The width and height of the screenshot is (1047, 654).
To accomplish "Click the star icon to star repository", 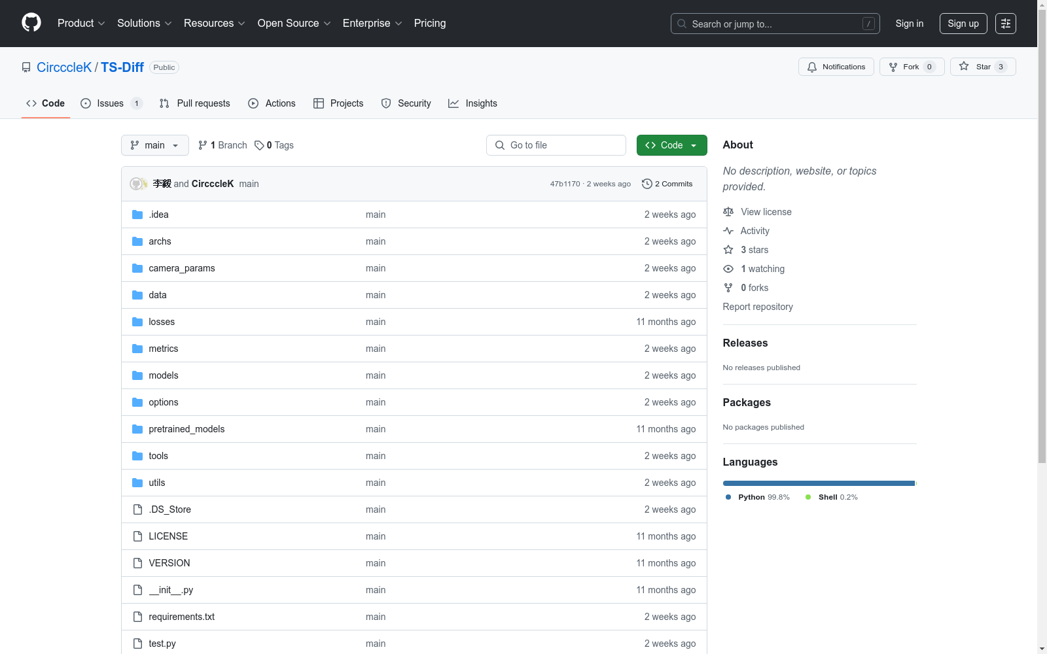I will (964, 66).
